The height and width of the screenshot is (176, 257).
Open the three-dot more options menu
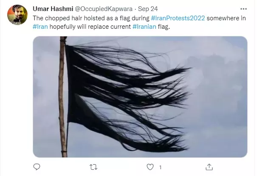243,9
